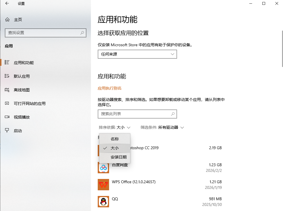Open 视频播放 settings via its sidebar icon

coord(7,117)
